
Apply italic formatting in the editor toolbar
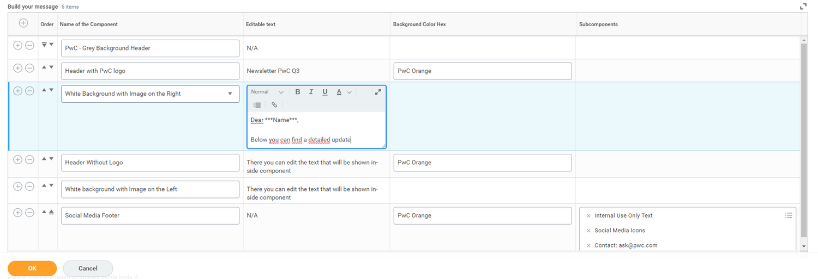pyautogui.click(x=311, y=92)
